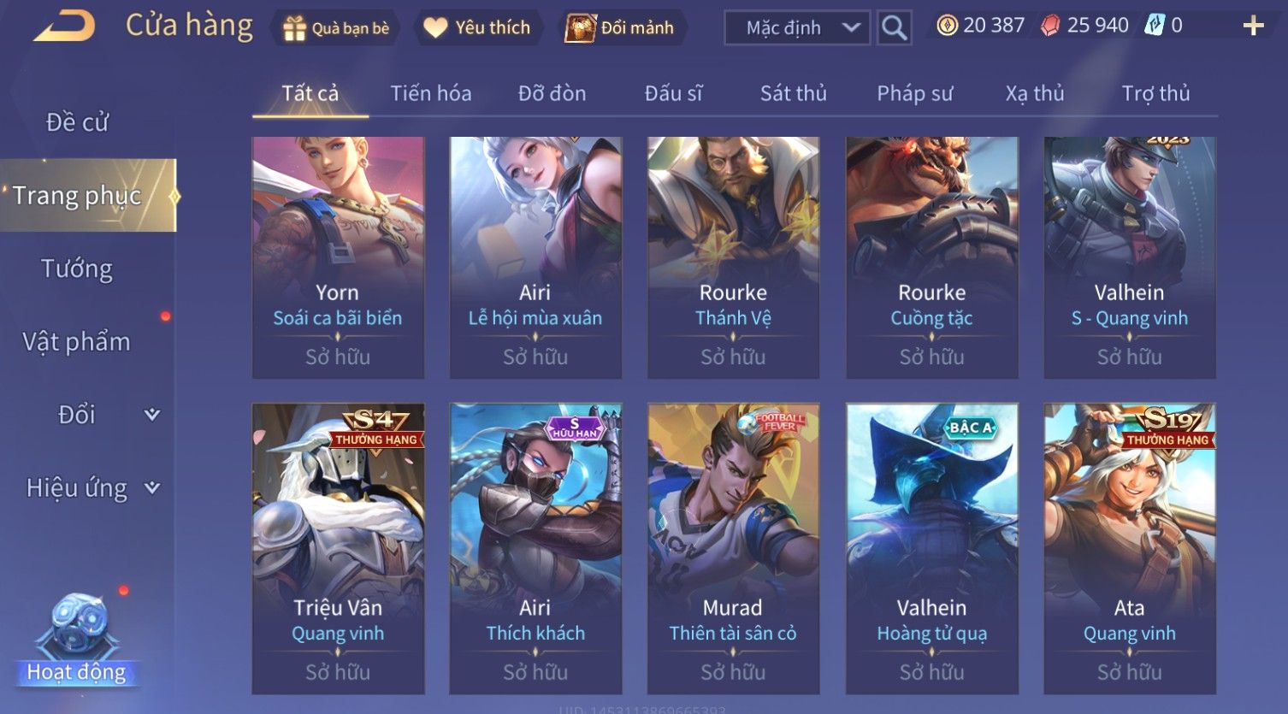Viewport: 1288px width, 714px height.
Task: Open the search magnifier icon
Action: click(894, 28)
